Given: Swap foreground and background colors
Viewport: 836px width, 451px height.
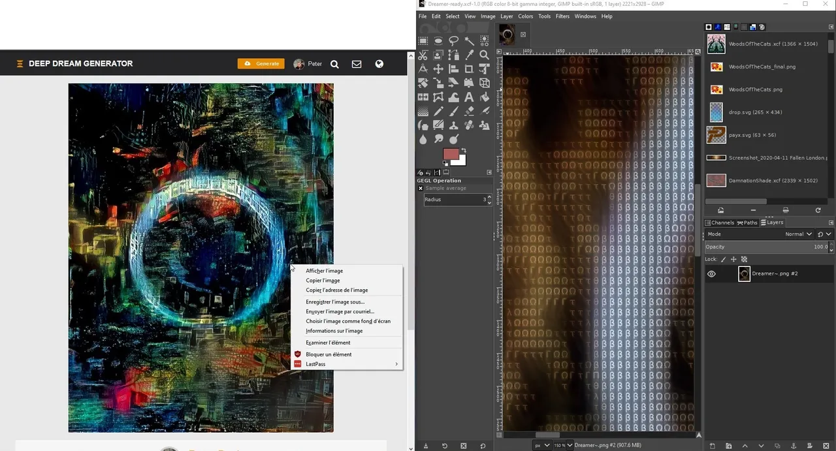Looking at the screenshot, I should (464, 151).
